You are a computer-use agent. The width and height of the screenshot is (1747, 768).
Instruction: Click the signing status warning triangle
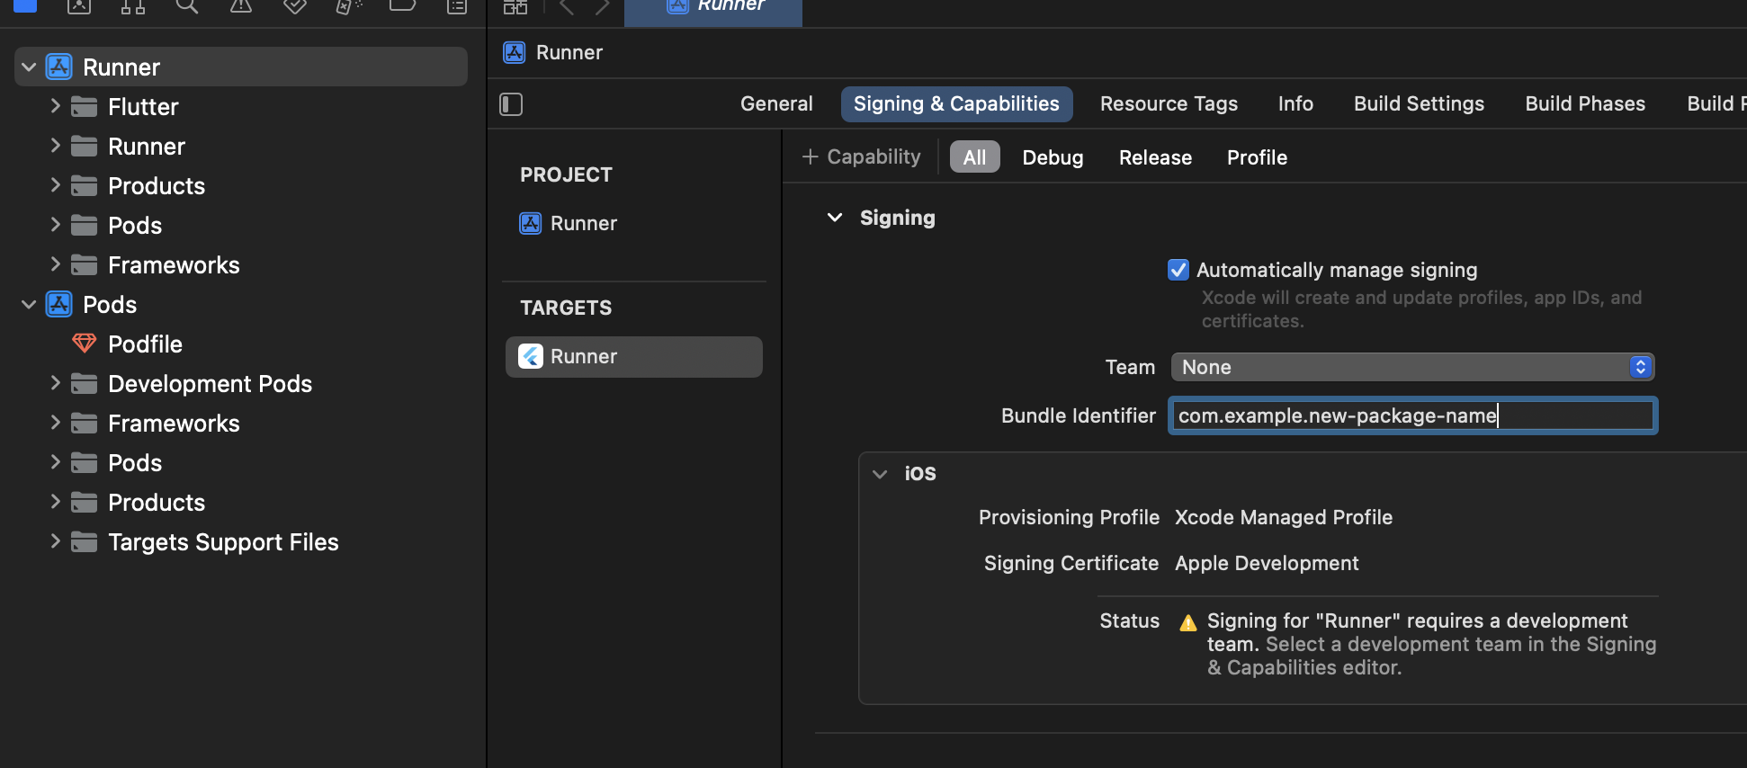(x=1188, y=622)
